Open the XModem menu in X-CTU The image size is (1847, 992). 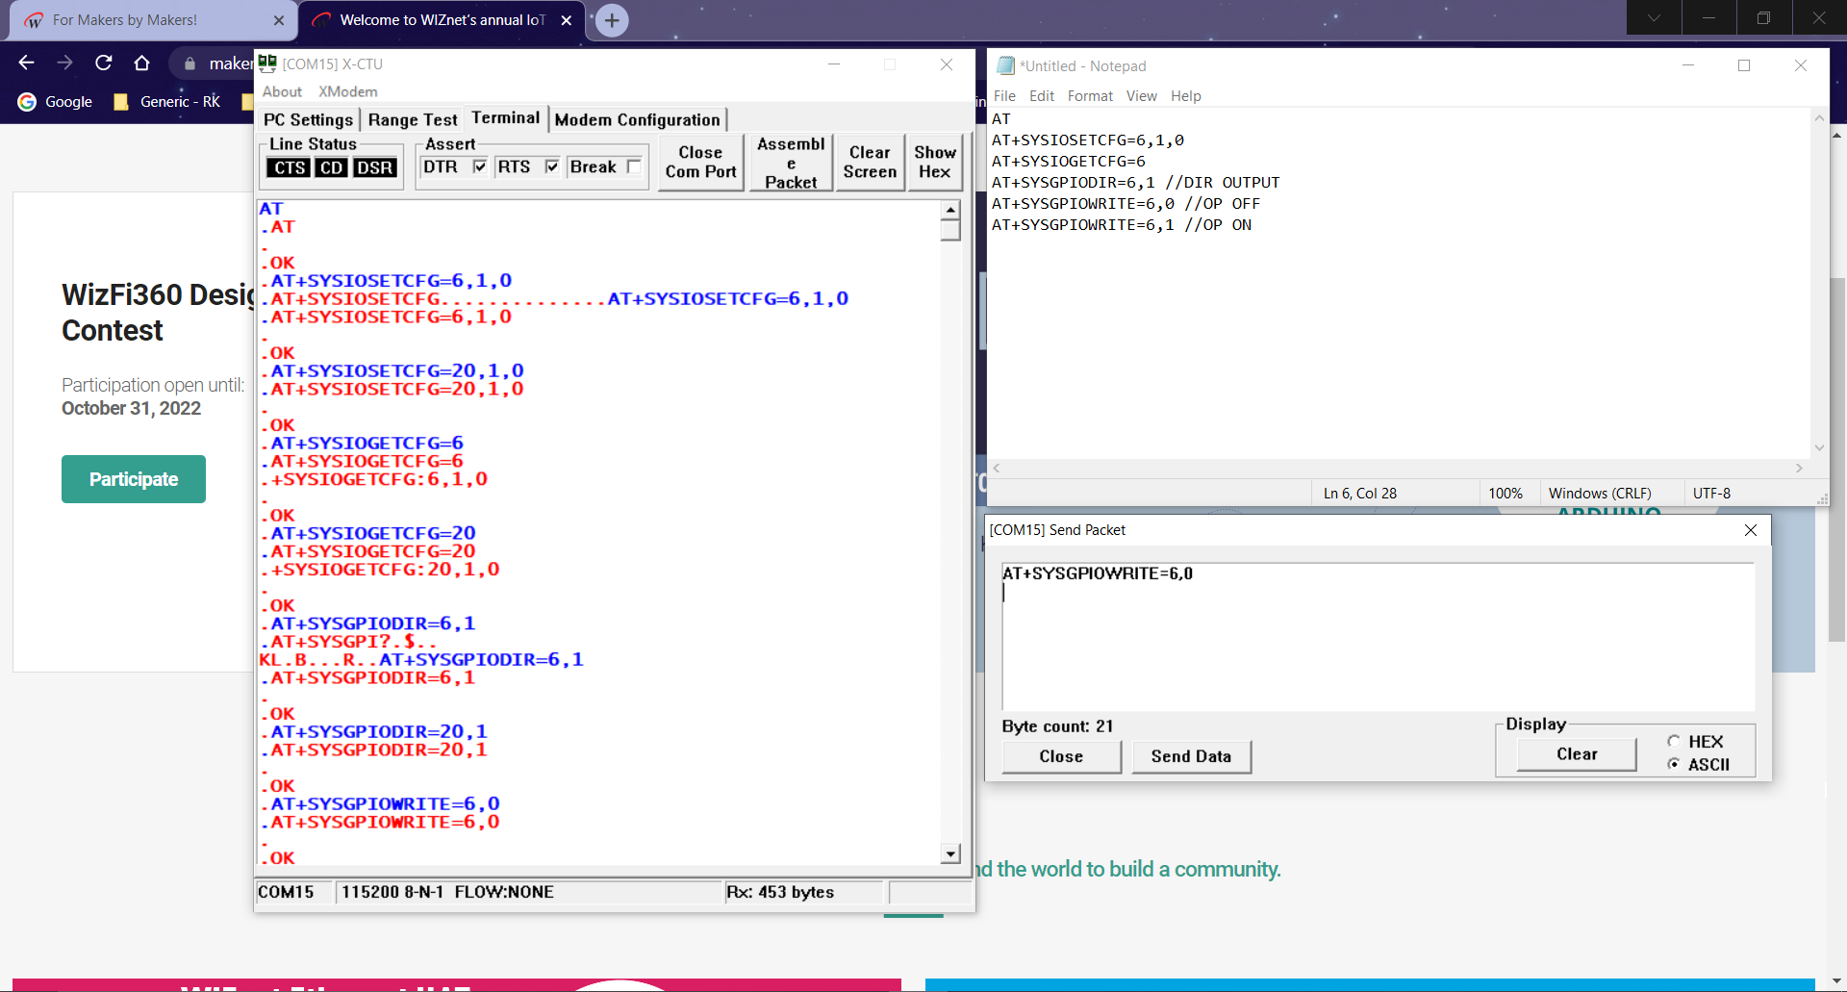tap(347, 91)
